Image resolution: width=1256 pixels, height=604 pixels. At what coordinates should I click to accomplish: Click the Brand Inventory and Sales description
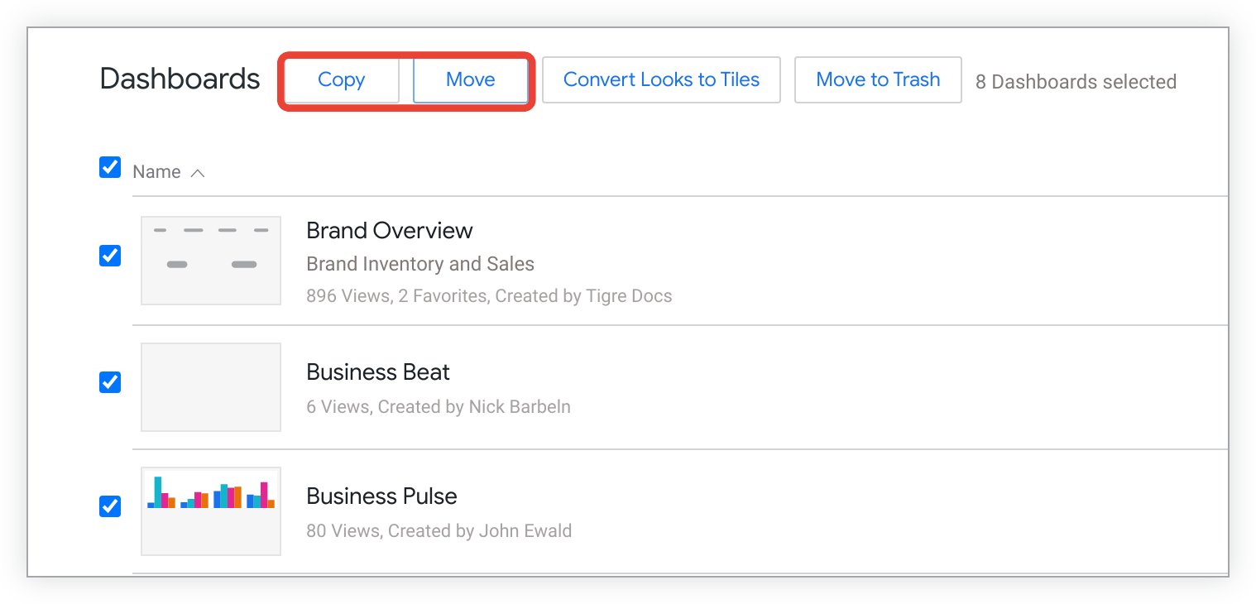click(420, 264)
